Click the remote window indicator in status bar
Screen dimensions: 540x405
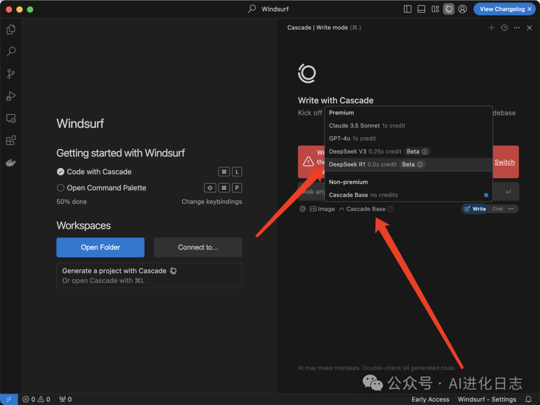coord(9,399)
